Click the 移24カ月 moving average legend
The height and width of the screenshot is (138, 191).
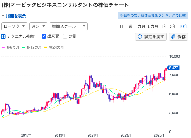(54, 47)
